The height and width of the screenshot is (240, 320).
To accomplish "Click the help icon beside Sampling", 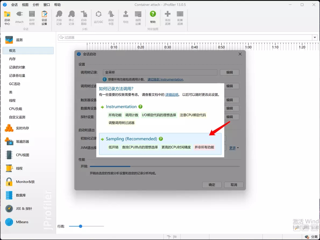I will tap(161, 139).
